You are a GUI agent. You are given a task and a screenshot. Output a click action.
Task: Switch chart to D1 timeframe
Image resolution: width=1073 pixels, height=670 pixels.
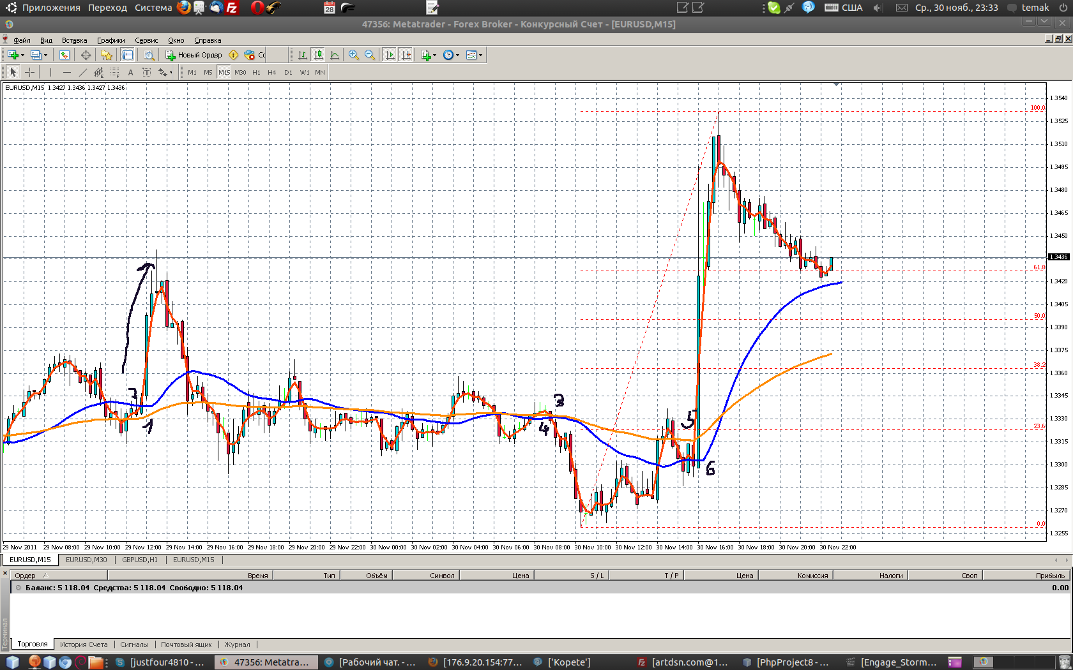click(288, 72)
